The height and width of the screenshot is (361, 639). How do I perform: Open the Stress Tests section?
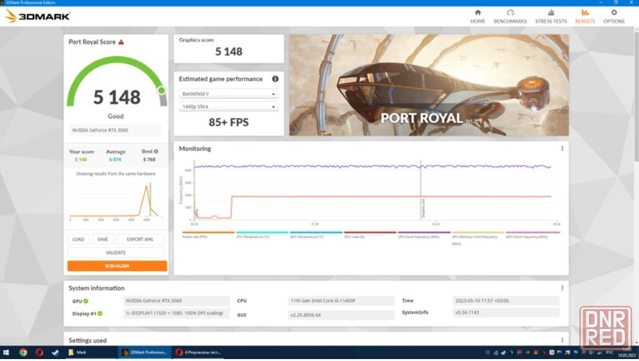550,16
